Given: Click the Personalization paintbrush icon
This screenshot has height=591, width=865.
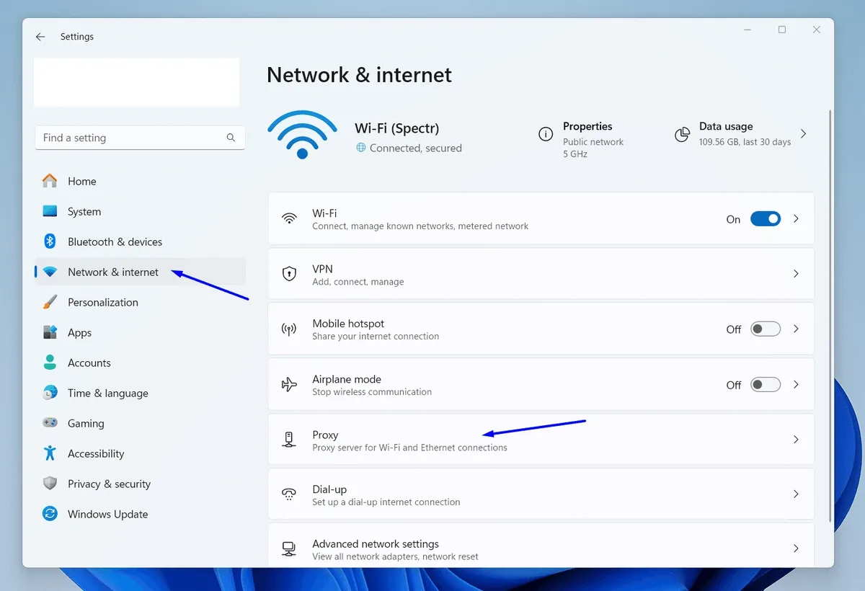Looking at the screenshot, I should 50,302.
